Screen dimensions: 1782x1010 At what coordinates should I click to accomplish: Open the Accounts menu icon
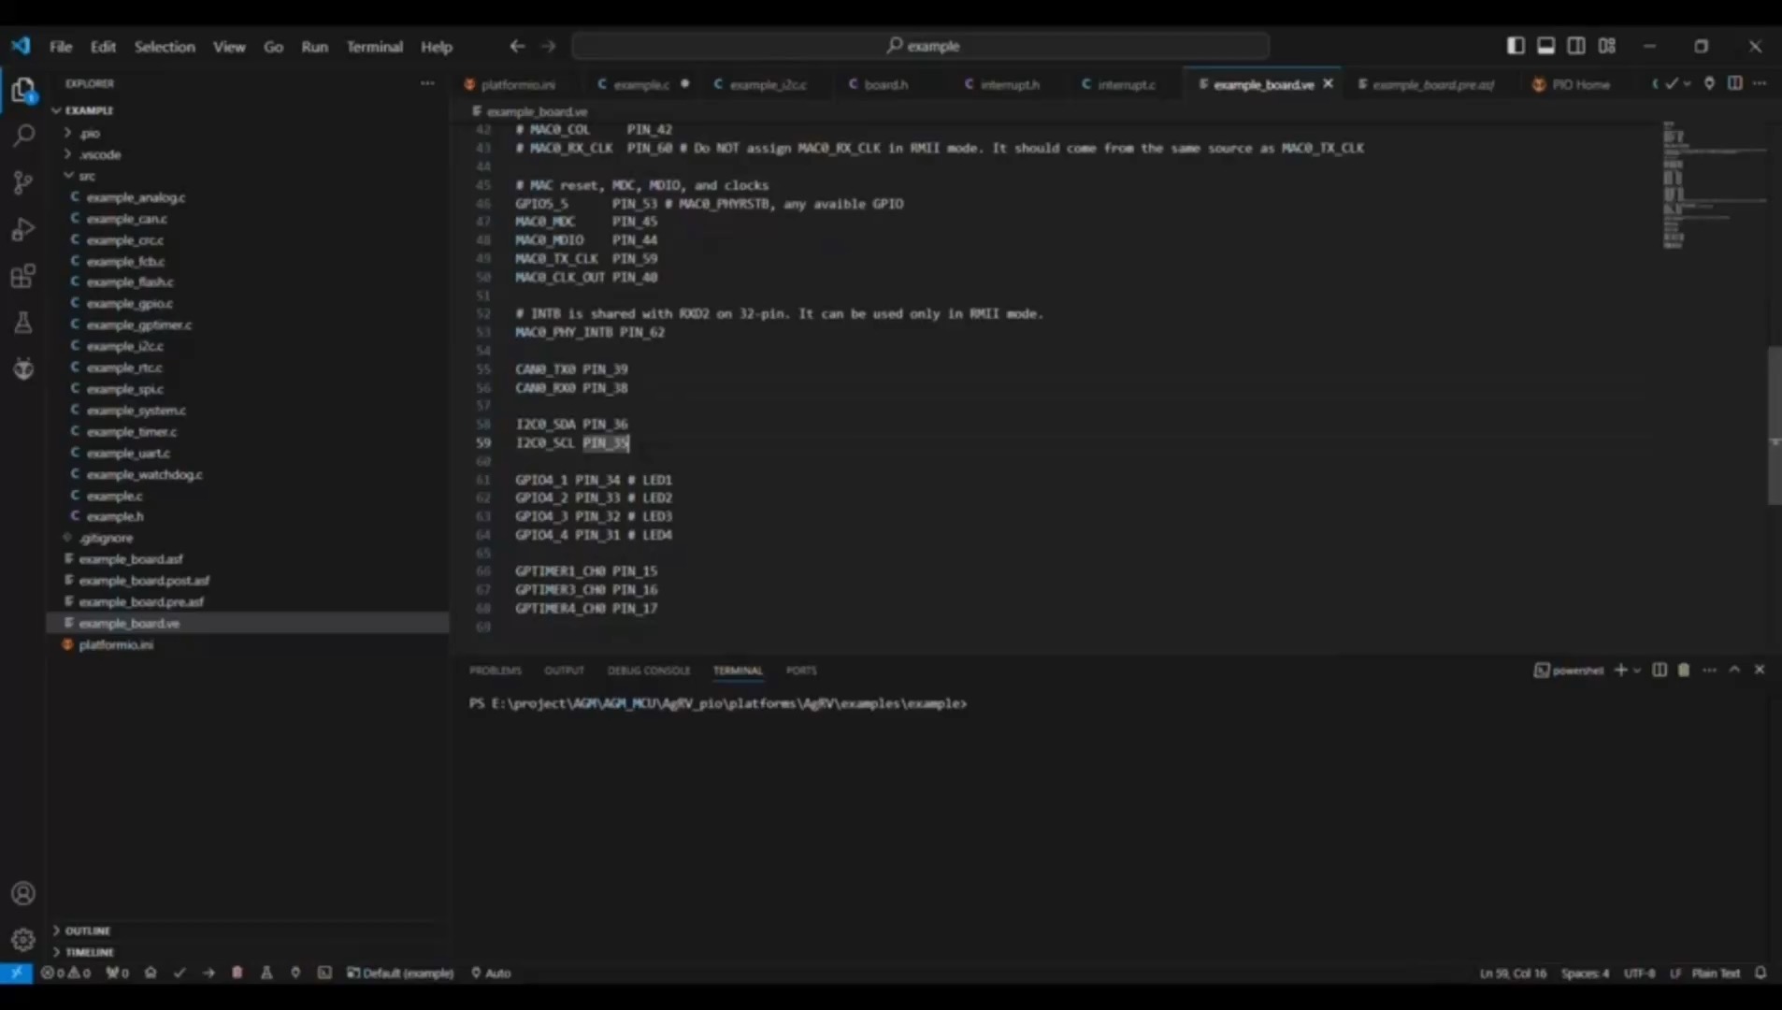point(23,893)
